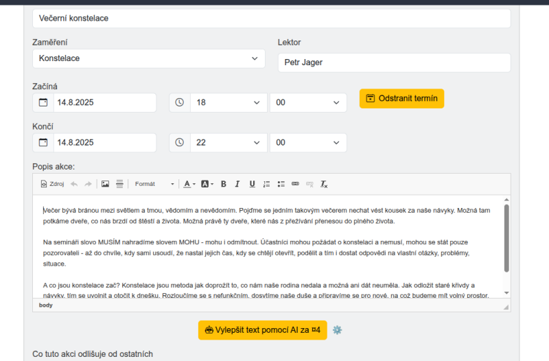
Task: Toggle bold formatting in editor
Action: coord(224,184)
